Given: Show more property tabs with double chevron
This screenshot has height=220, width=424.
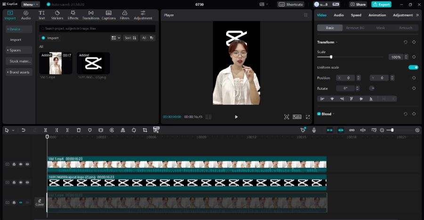Looking at the screenshot, I should (x=417, y=15).
